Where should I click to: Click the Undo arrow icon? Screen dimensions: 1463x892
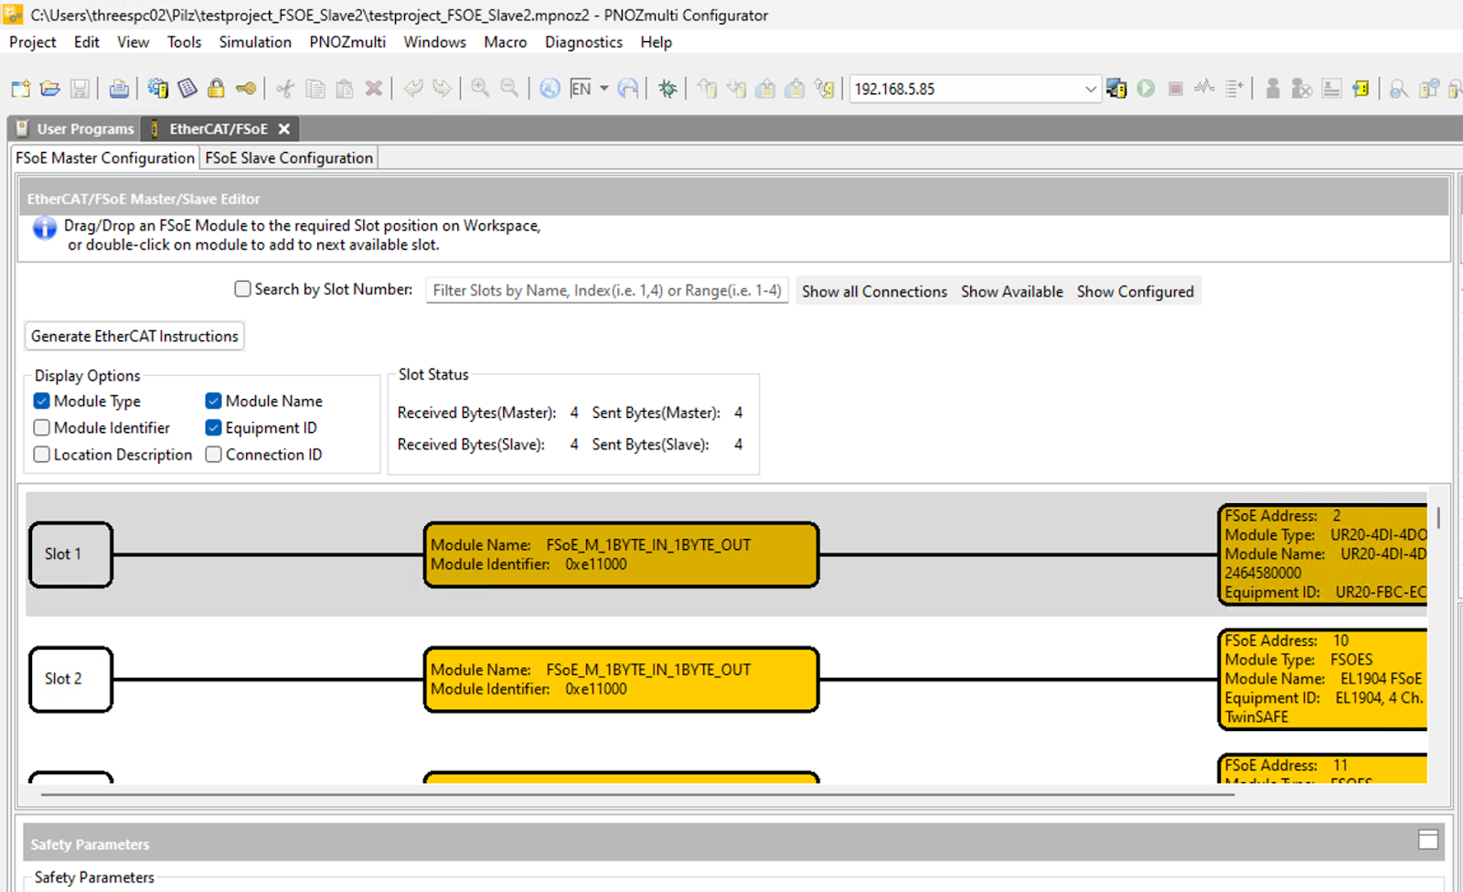[x=413, y=89]
